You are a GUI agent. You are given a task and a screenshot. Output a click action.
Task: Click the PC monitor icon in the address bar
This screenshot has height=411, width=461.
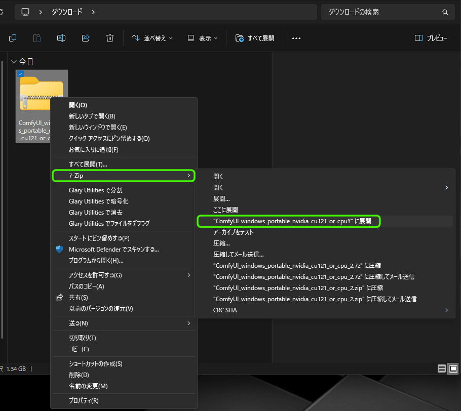click(x=25, y=12)
